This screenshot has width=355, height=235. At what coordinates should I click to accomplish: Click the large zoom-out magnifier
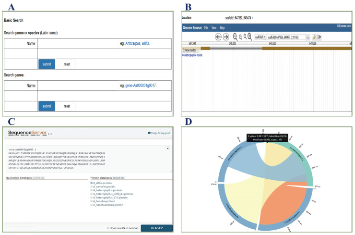click(x=235, y=37)
